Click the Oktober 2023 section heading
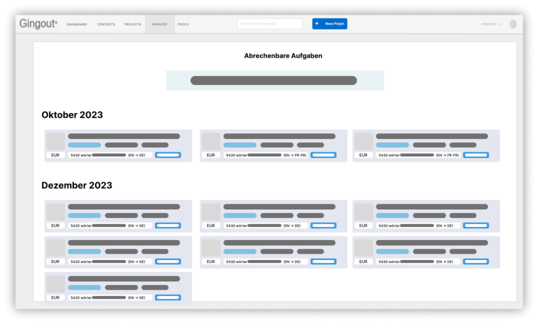 pyautogui.click(x=72, y=115)
